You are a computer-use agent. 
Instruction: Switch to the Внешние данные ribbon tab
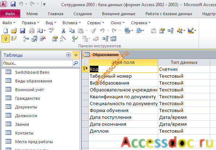click(119, 14)
